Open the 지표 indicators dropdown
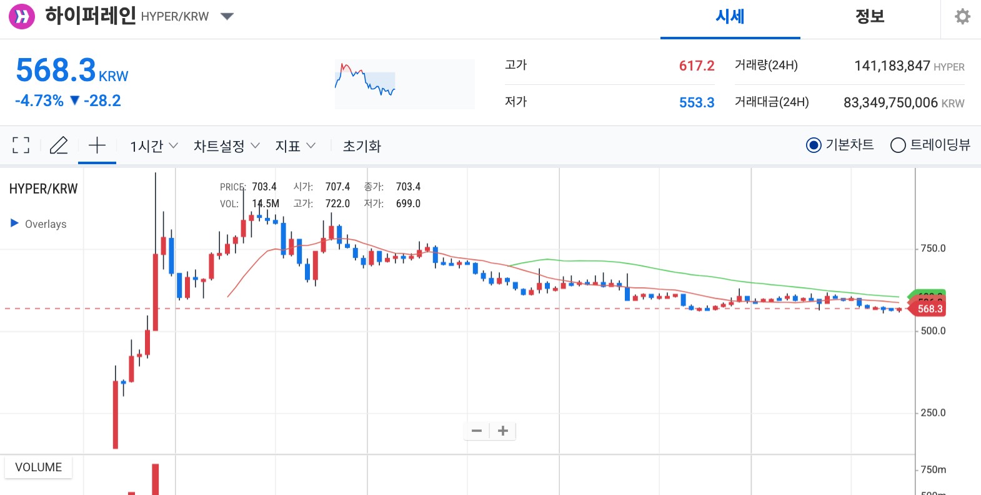Image resolution: width=981 pixels, height=495 pixels. (x=296, y=146)
